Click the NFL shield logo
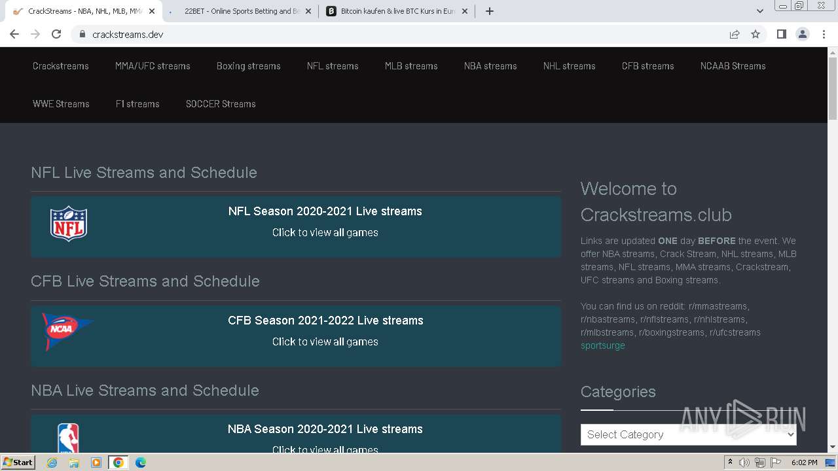This screenshot has width=838, height=471. coord(69,224)
